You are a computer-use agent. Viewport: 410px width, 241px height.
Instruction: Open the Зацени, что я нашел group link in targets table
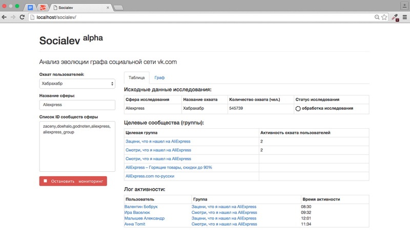(158, 142)
